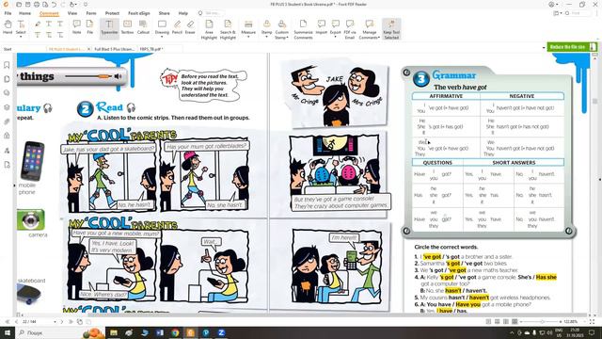Close the FB PLUS 5 Student's document tab
This screenshot has height=339, width=602.
pyautogui.click(x=88, y=49)
